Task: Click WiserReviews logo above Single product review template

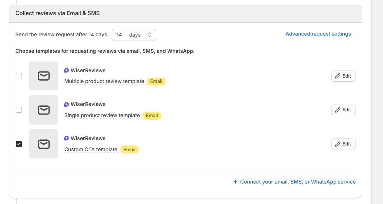Action: click(x=66, y=104)
